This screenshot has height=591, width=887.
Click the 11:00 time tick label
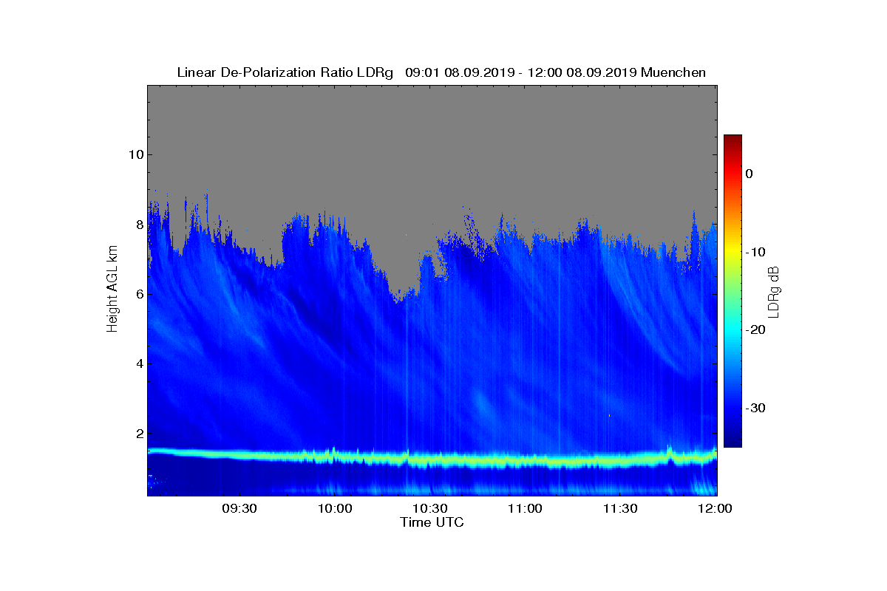[526, 509]
